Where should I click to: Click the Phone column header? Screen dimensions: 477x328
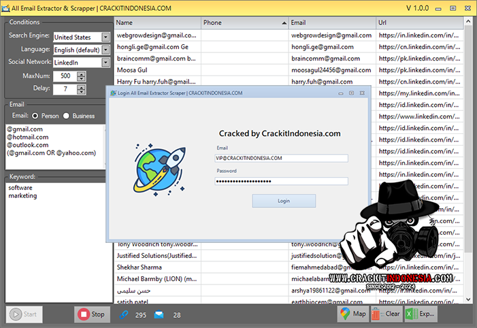click(x=242, y=22)
